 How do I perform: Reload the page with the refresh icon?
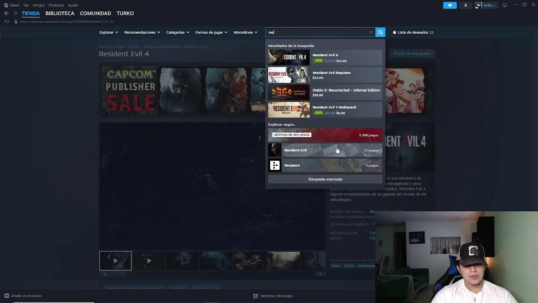click(7, 21)
